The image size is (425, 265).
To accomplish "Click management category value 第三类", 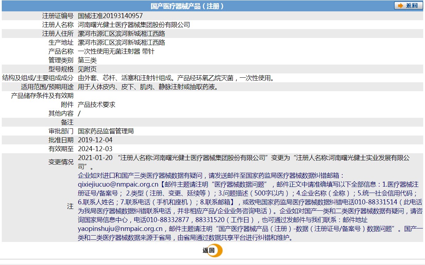I will coord(87,60).
